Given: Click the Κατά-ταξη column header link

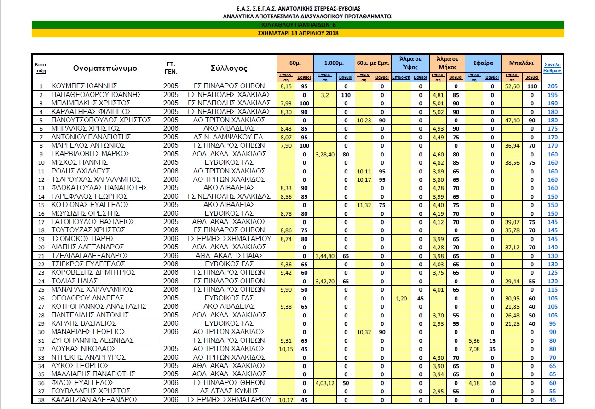Looking at the screenshot, I should (x=41, y=68).
